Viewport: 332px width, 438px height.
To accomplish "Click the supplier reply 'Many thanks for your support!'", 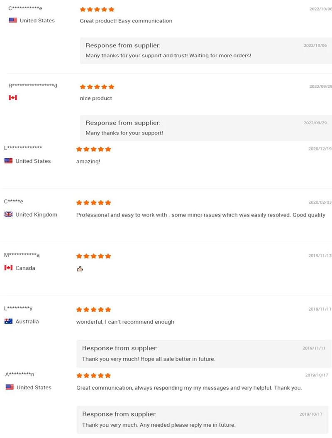I will 124,133.
